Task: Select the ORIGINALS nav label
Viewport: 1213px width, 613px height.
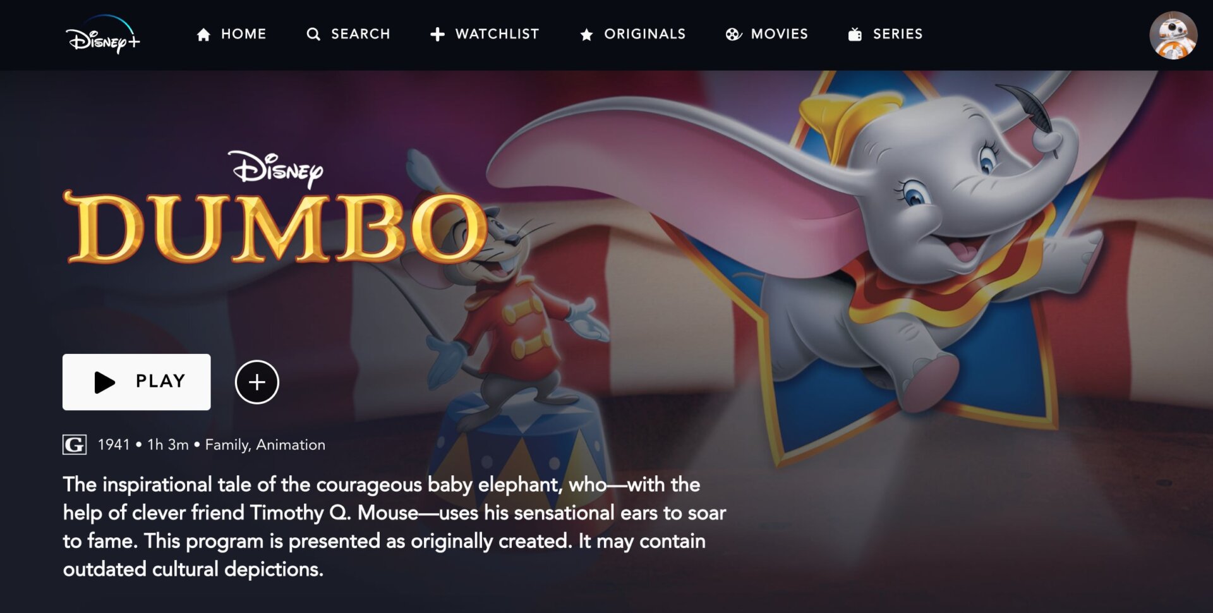Action: click(x=645, y=34)
